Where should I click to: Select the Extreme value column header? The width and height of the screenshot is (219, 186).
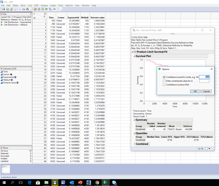tap(97, 18)
